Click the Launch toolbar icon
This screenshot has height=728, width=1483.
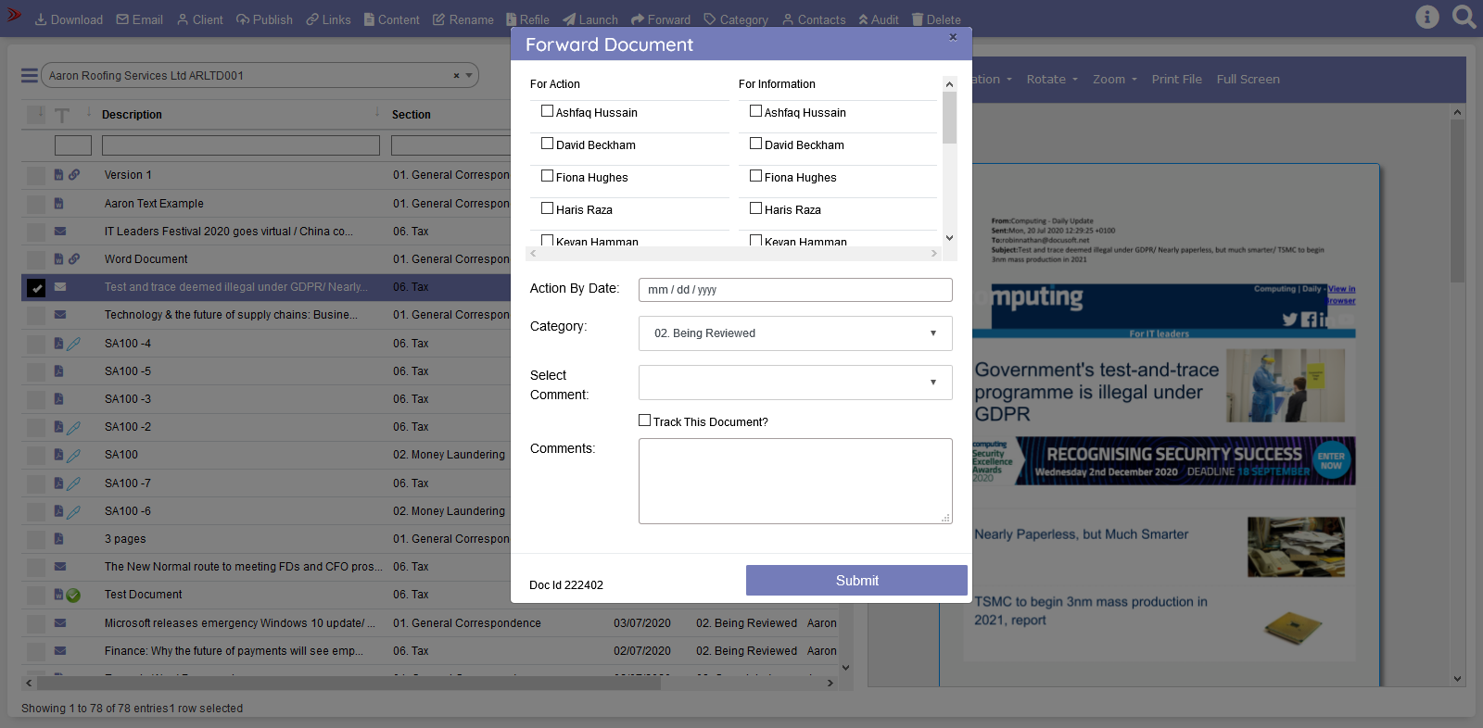pos(569,19)
